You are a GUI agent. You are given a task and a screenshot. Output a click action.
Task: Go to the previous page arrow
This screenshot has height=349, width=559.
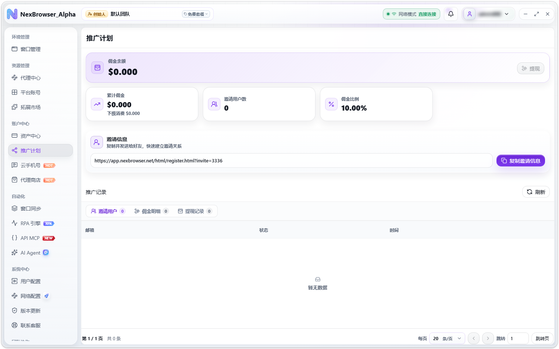474,338
